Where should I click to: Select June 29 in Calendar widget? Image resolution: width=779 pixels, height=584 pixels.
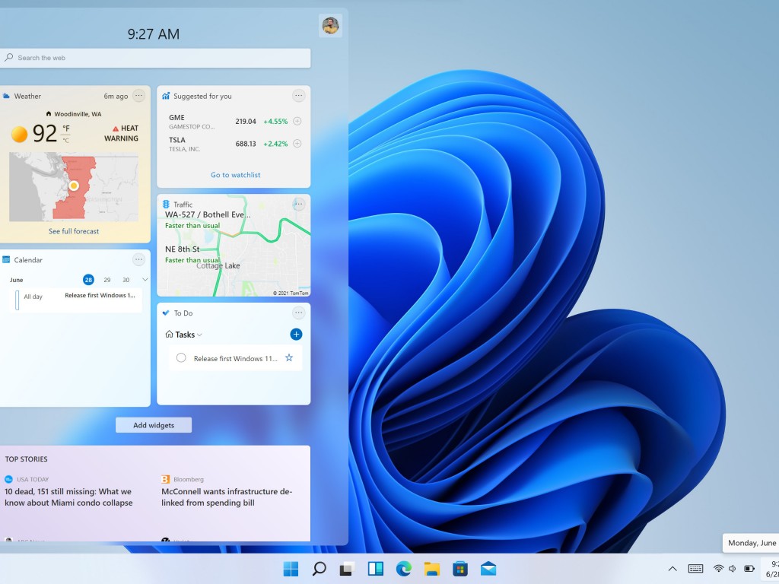[x=107, y=280]
